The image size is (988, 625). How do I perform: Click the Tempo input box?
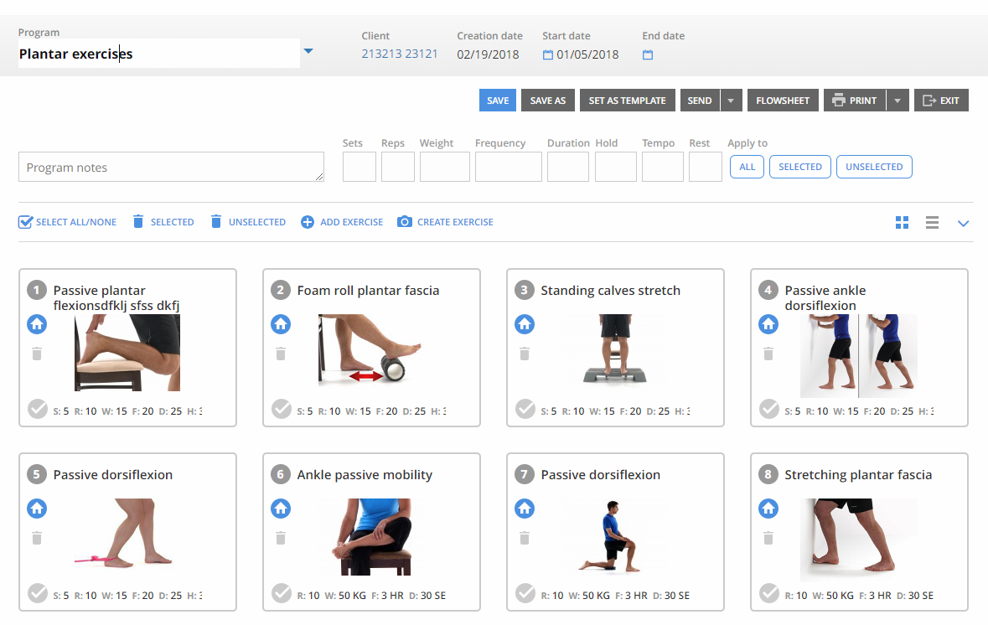pos(663,167)
